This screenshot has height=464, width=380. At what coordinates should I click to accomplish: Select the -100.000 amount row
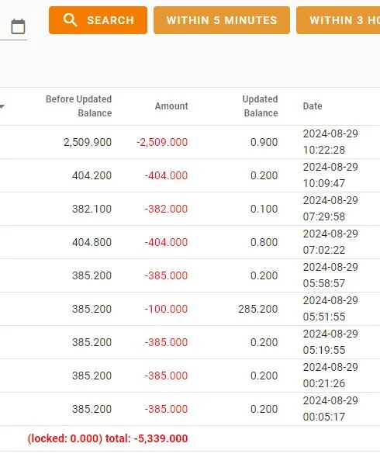point(190,309)
